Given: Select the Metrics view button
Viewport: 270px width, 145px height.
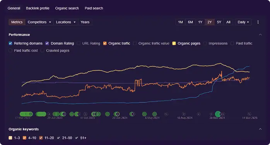Looking at the screenshot, I should (x=17, y=22).
